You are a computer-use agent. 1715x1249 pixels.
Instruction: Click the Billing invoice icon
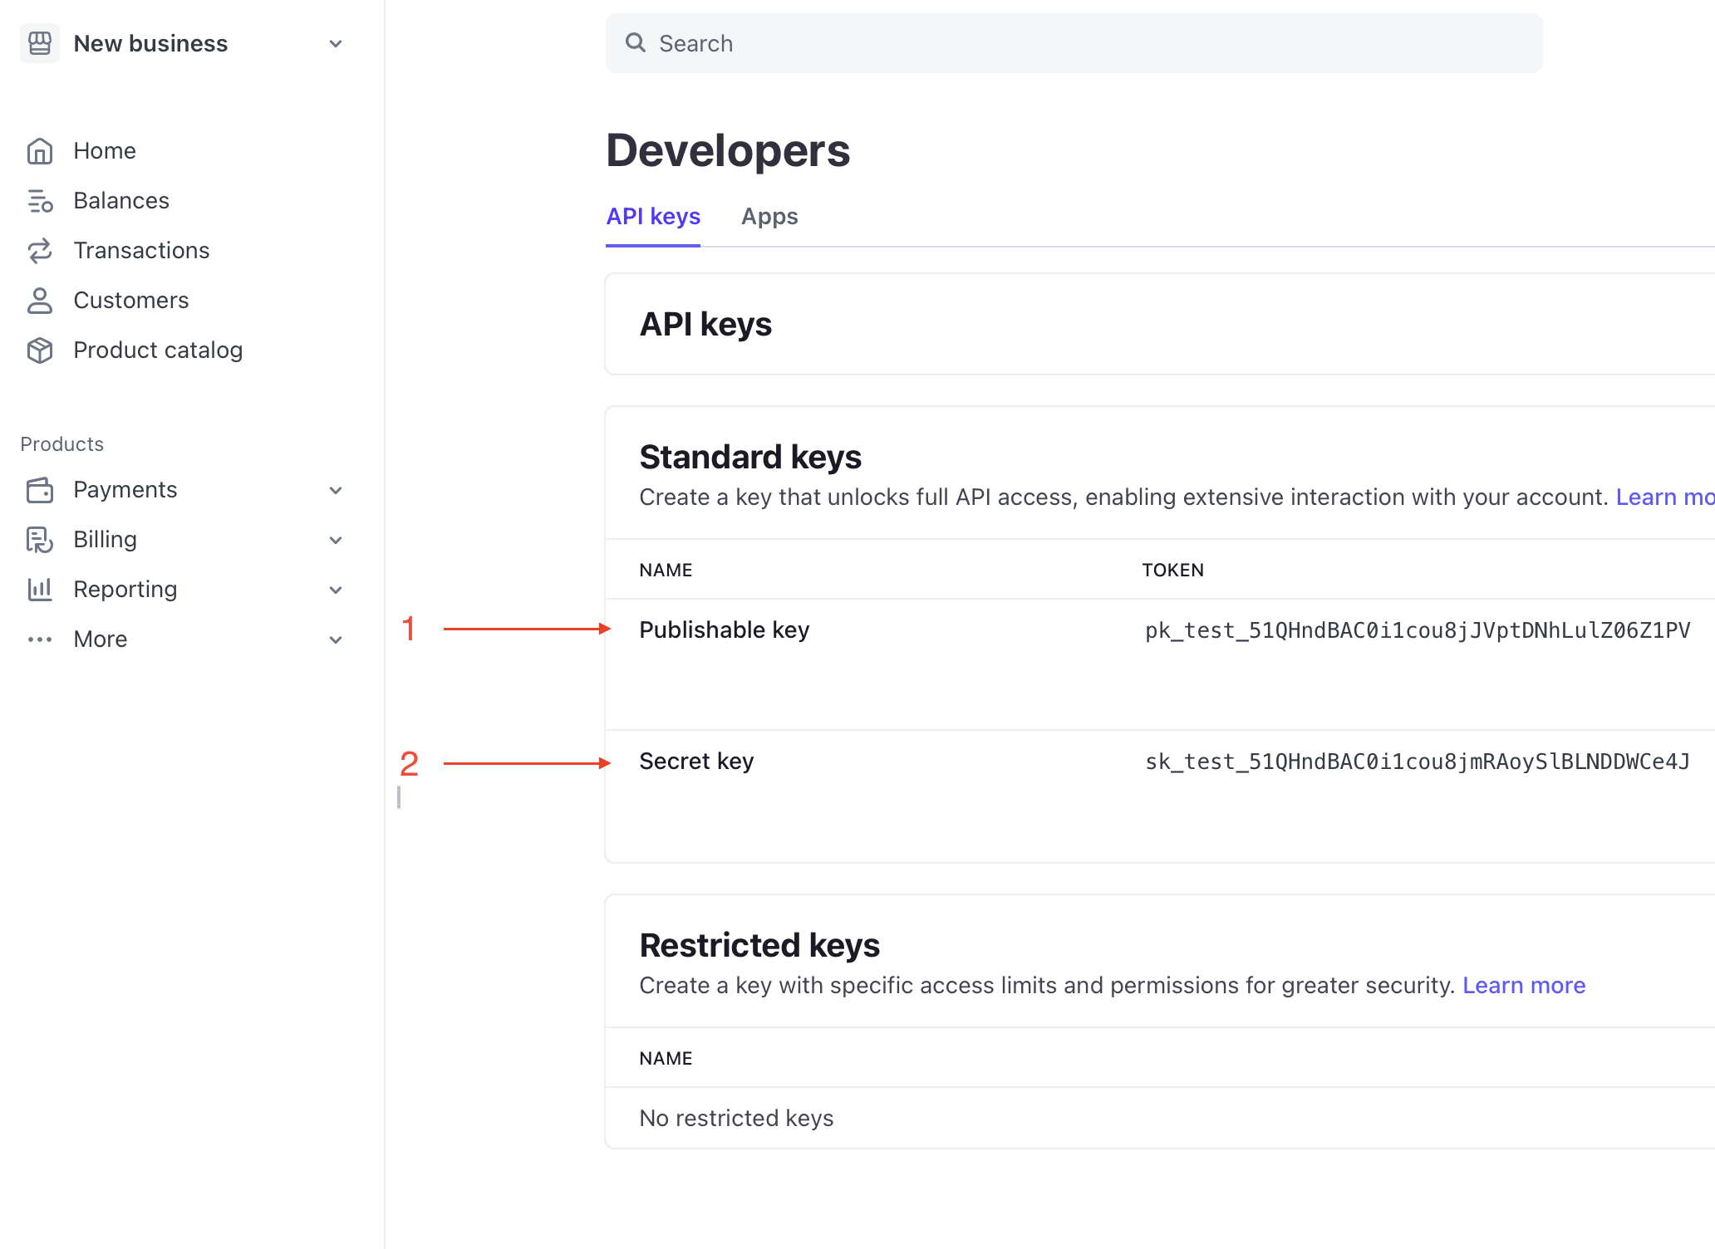(x=40, y=540)
